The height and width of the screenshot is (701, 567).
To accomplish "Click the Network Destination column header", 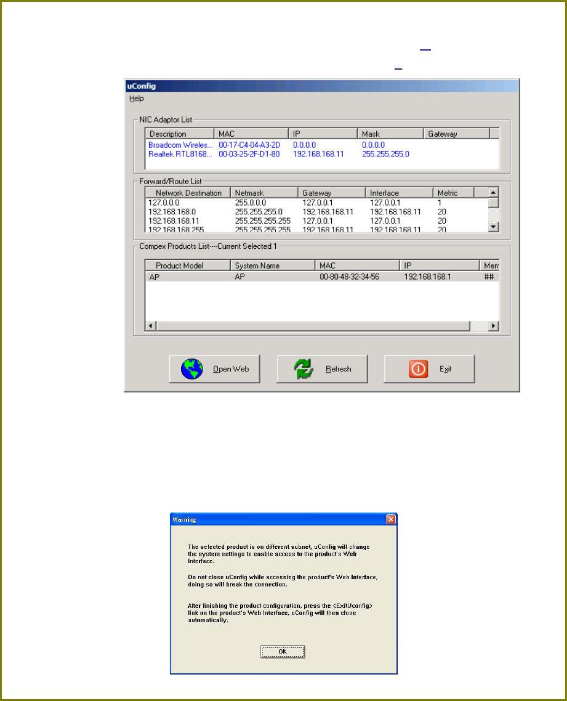I will (188, 193).
